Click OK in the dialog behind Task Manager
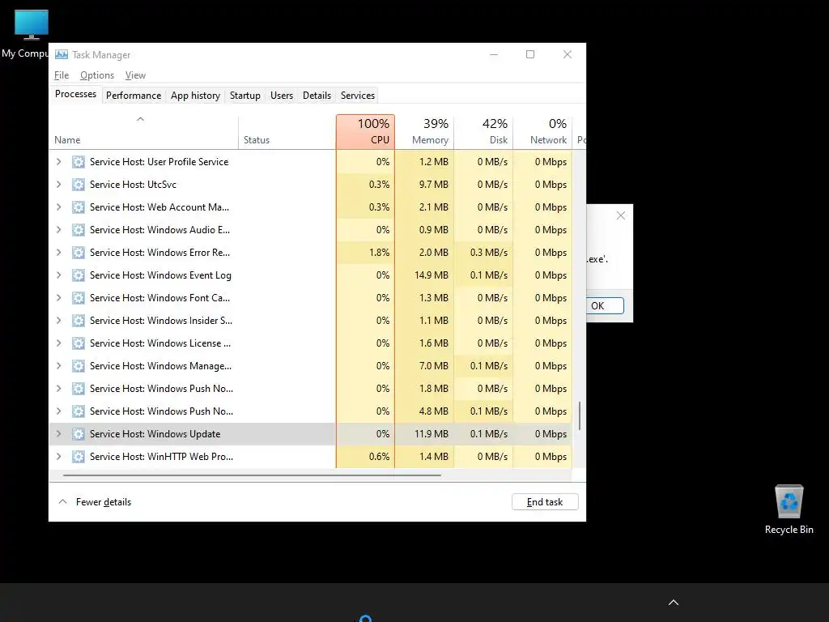The height and width of the screenshot is (622, 829). coord(604,305)
